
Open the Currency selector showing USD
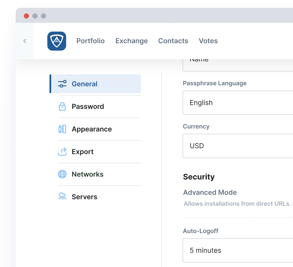point(235,146)
